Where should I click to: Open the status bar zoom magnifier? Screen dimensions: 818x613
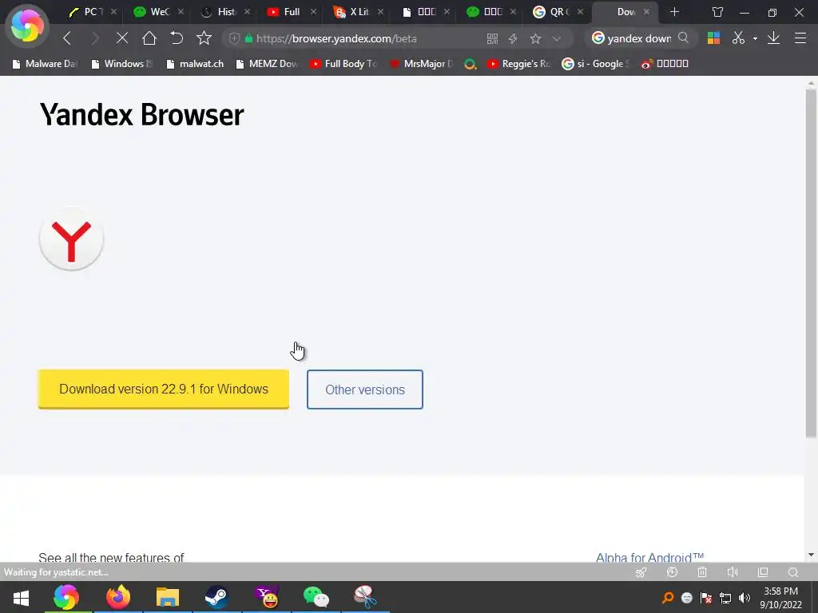[x=793, y=572]
